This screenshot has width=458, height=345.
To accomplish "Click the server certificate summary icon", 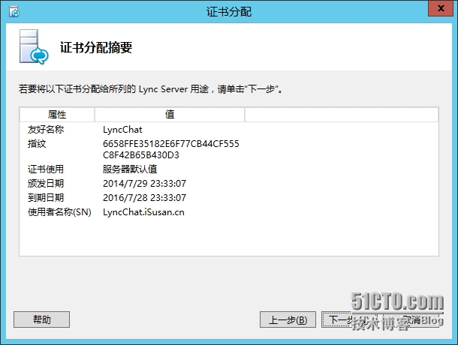I will click(34, 46).
